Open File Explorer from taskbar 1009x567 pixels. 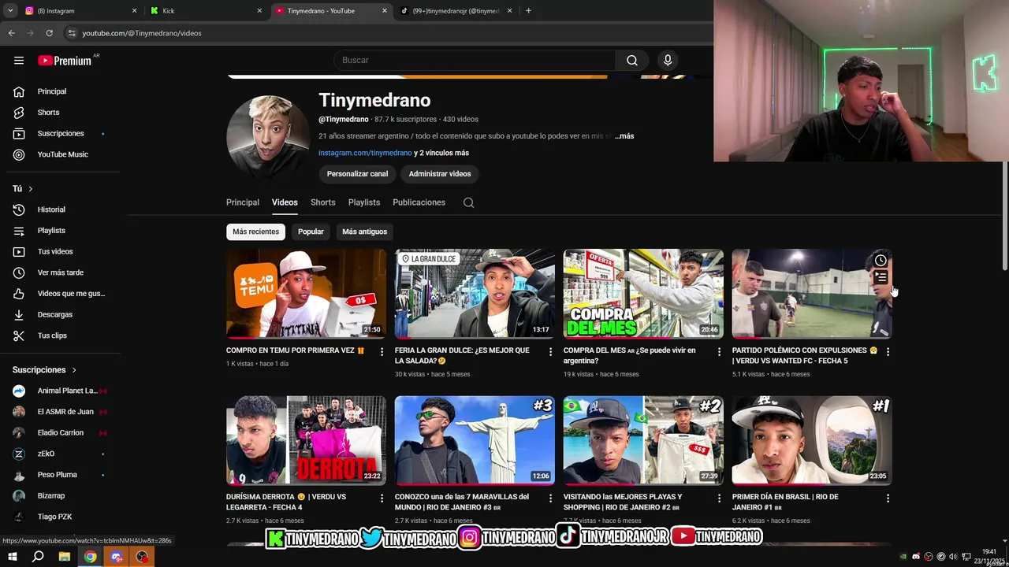point(65,557)
